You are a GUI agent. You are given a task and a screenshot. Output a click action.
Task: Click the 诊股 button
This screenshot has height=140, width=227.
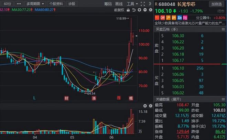72,4
